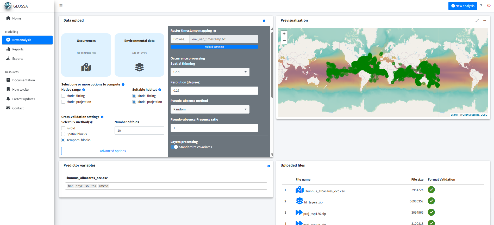This screenshot has width=494, height=225.
Task: Click the hamburger sidebar toggle icon
Action: pos(61,6)
